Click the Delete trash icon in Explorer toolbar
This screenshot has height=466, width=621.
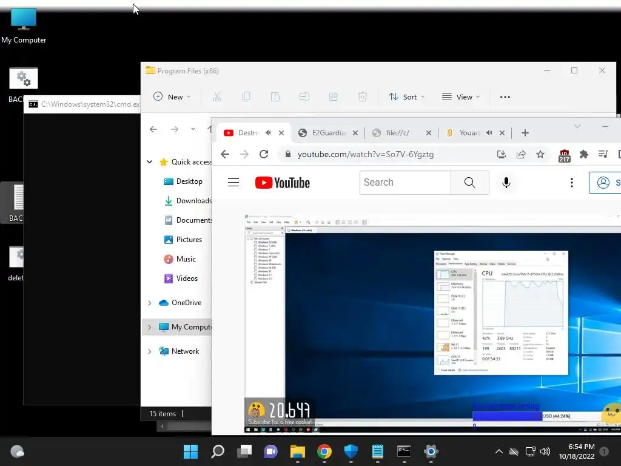pos(363,96)
